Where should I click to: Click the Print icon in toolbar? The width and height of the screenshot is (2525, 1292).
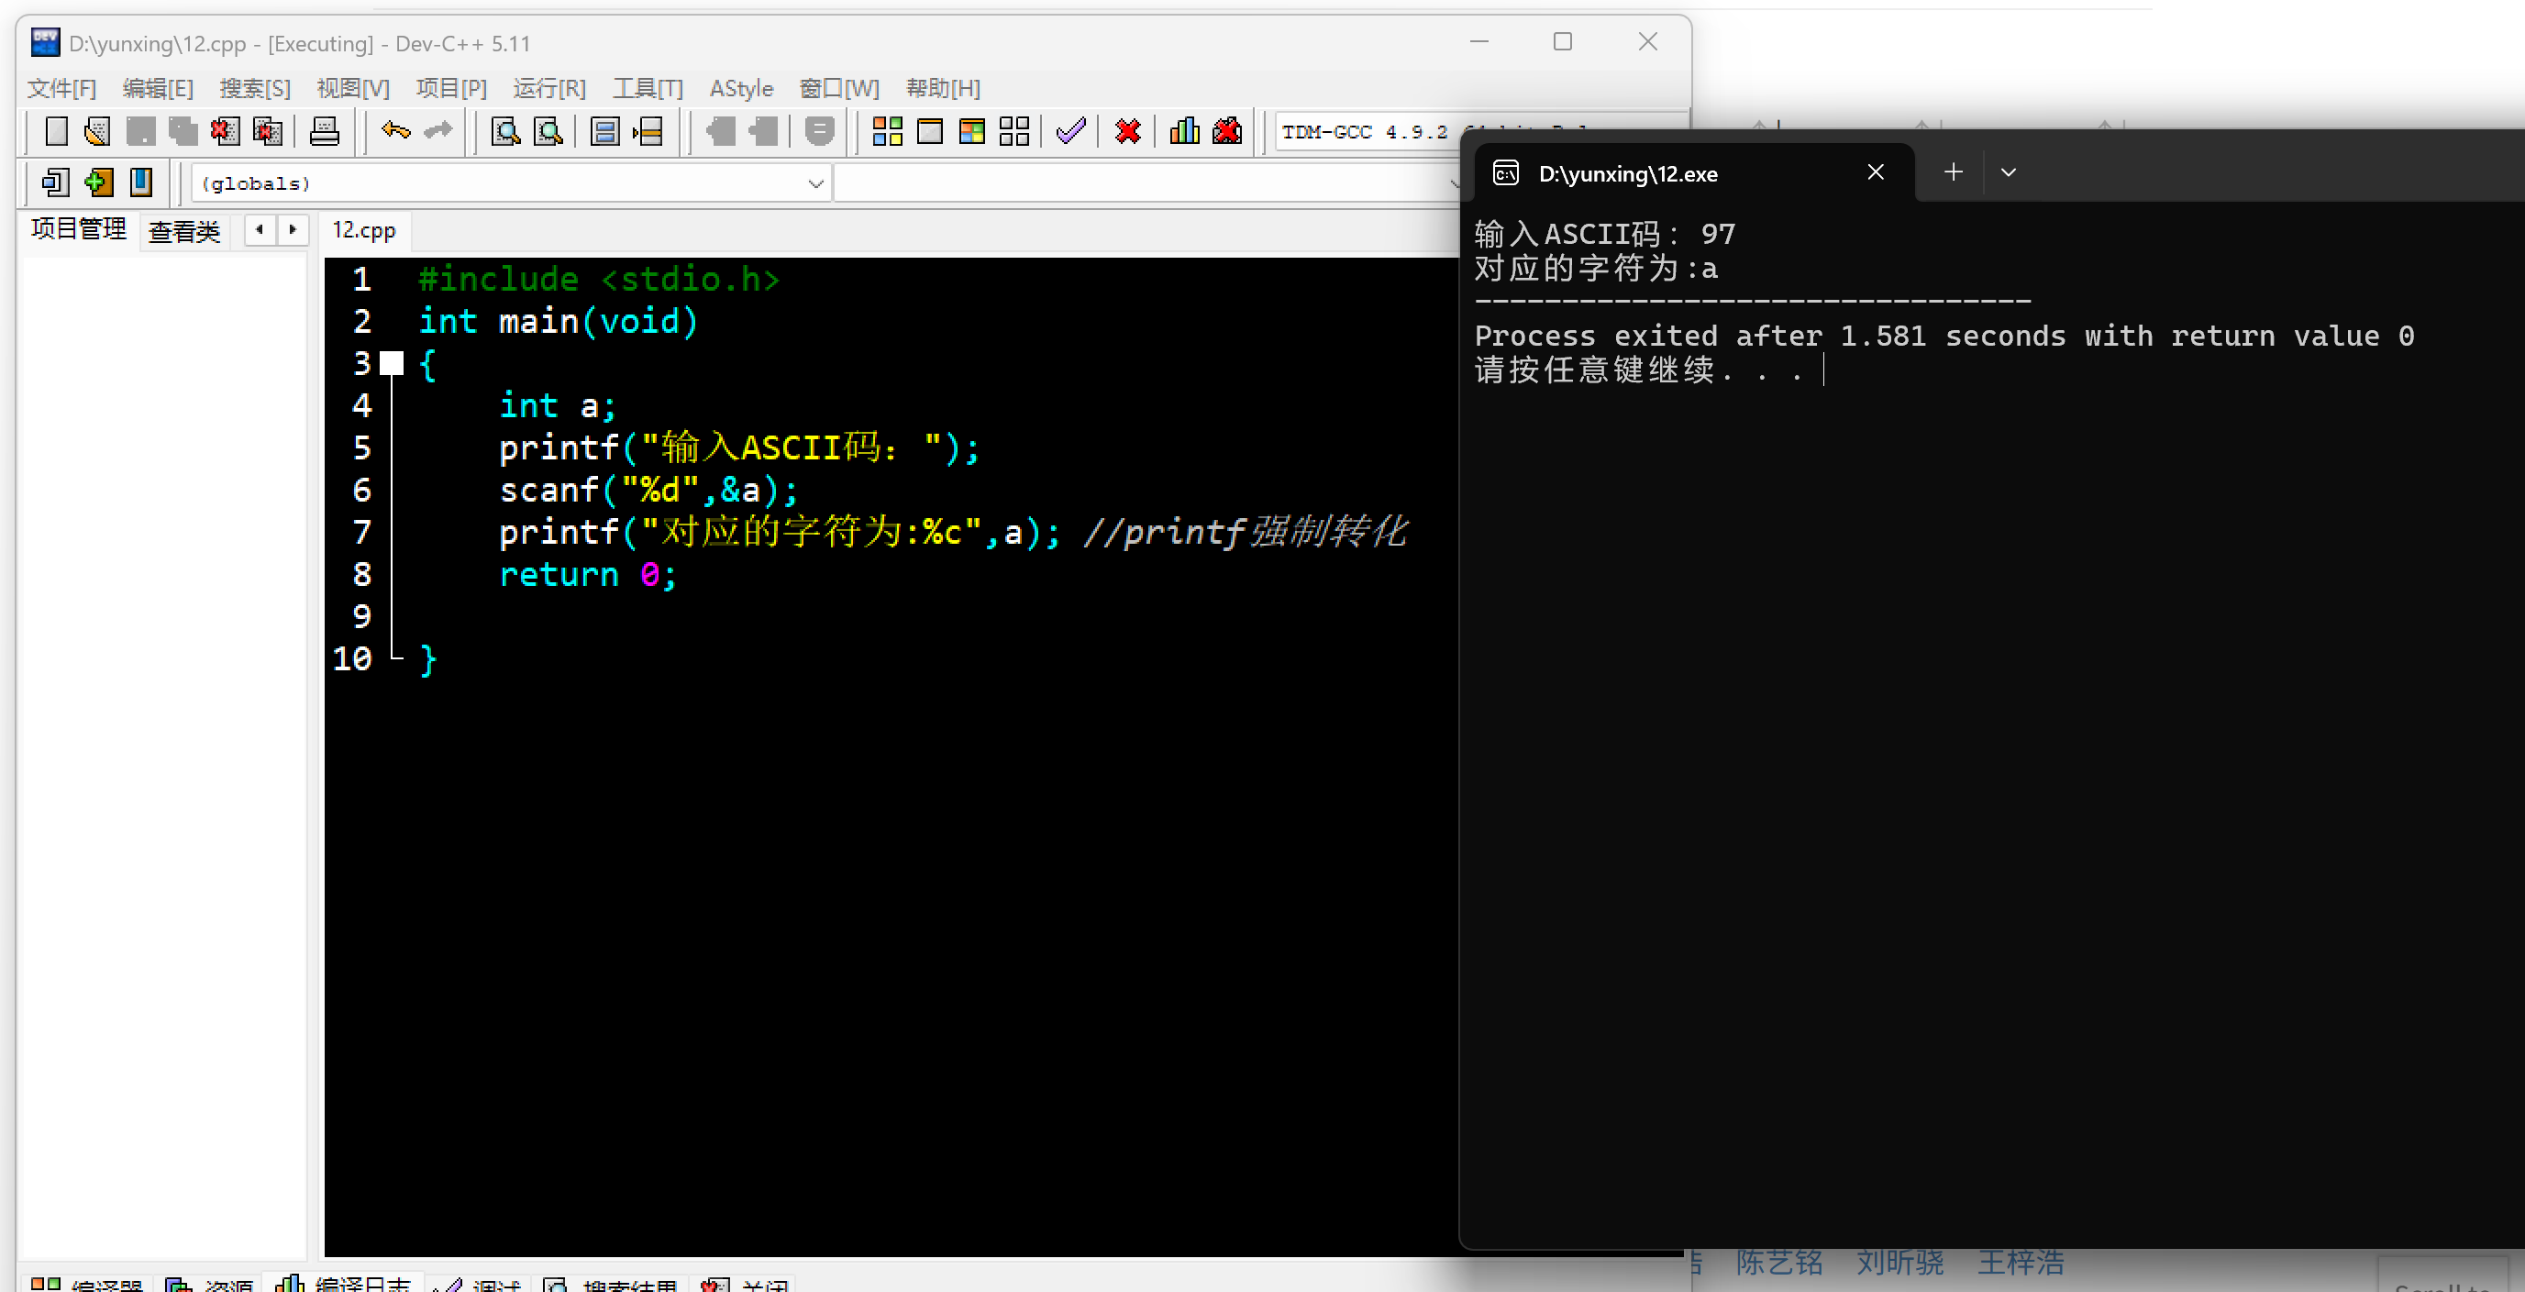(324, 131)
